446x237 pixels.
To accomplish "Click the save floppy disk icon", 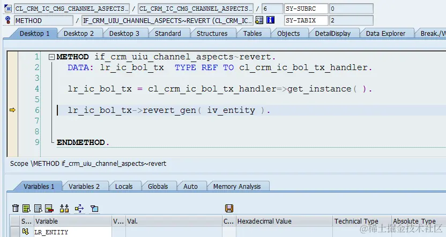I will [x=229, y=208].
